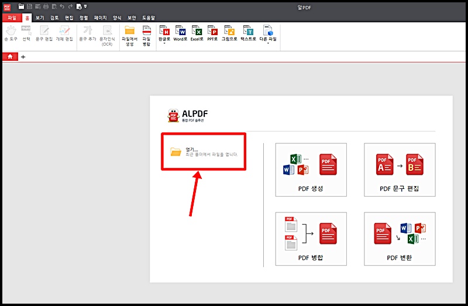Click the PDF 문구 편집 card
Screen dimensions: 468x306
400,170
